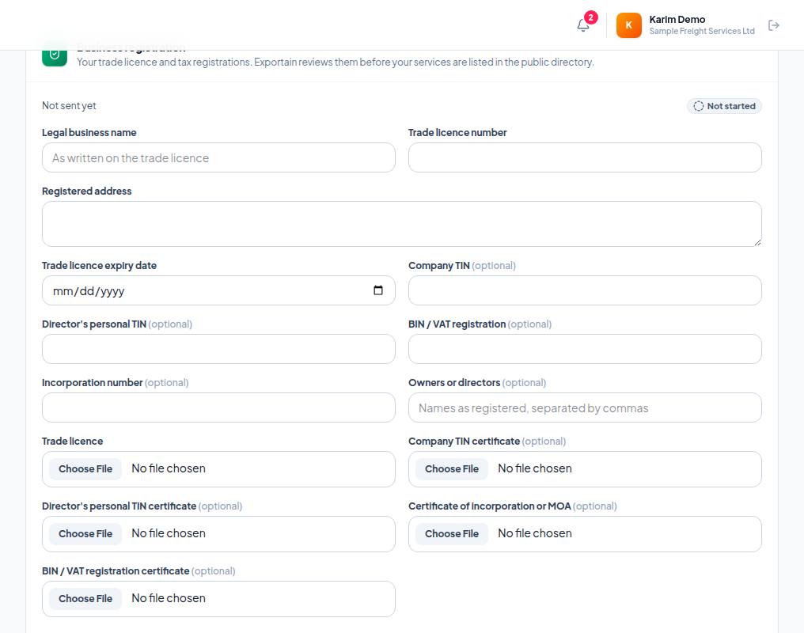Click the green shield business registration icon

tap(55, 55)
